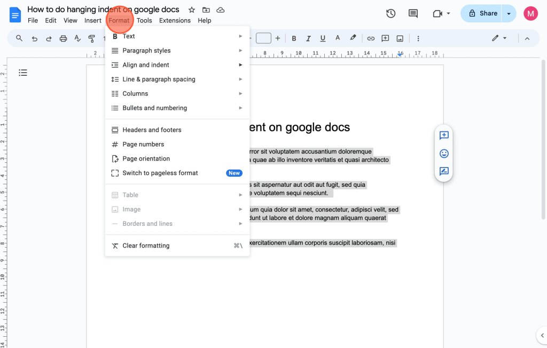Choose Clear formatting menu item
This screenshot has height=348, width=547.
tap(146, 246)
